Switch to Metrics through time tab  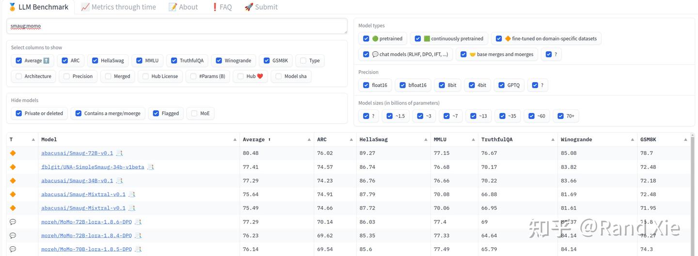[x=118, y=7]
